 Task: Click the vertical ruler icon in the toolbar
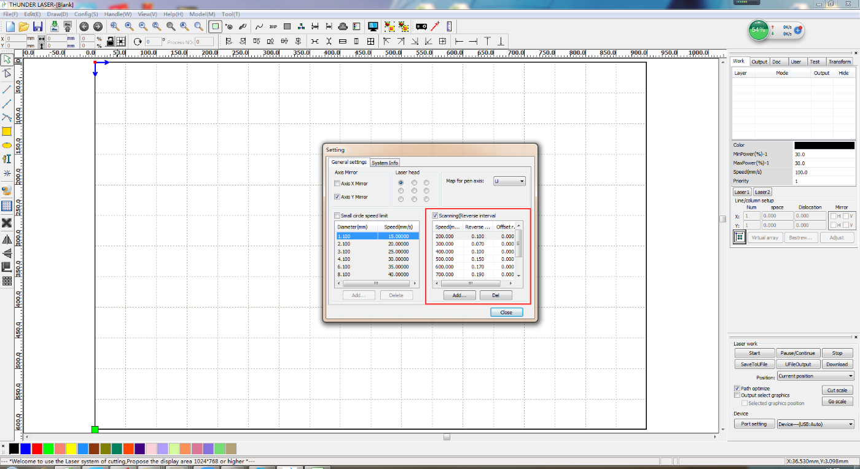point(449,26)
